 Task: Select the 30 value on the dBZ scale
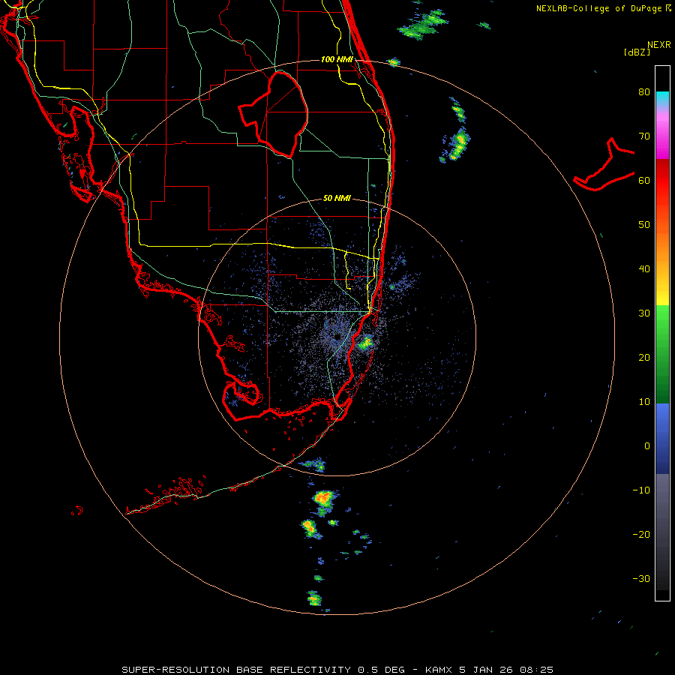click(644, 313)
